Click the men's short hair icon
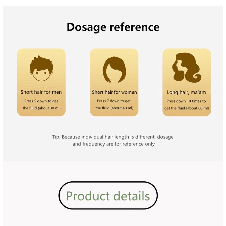This screenshot has width=226, height=226. click(41, 69)
